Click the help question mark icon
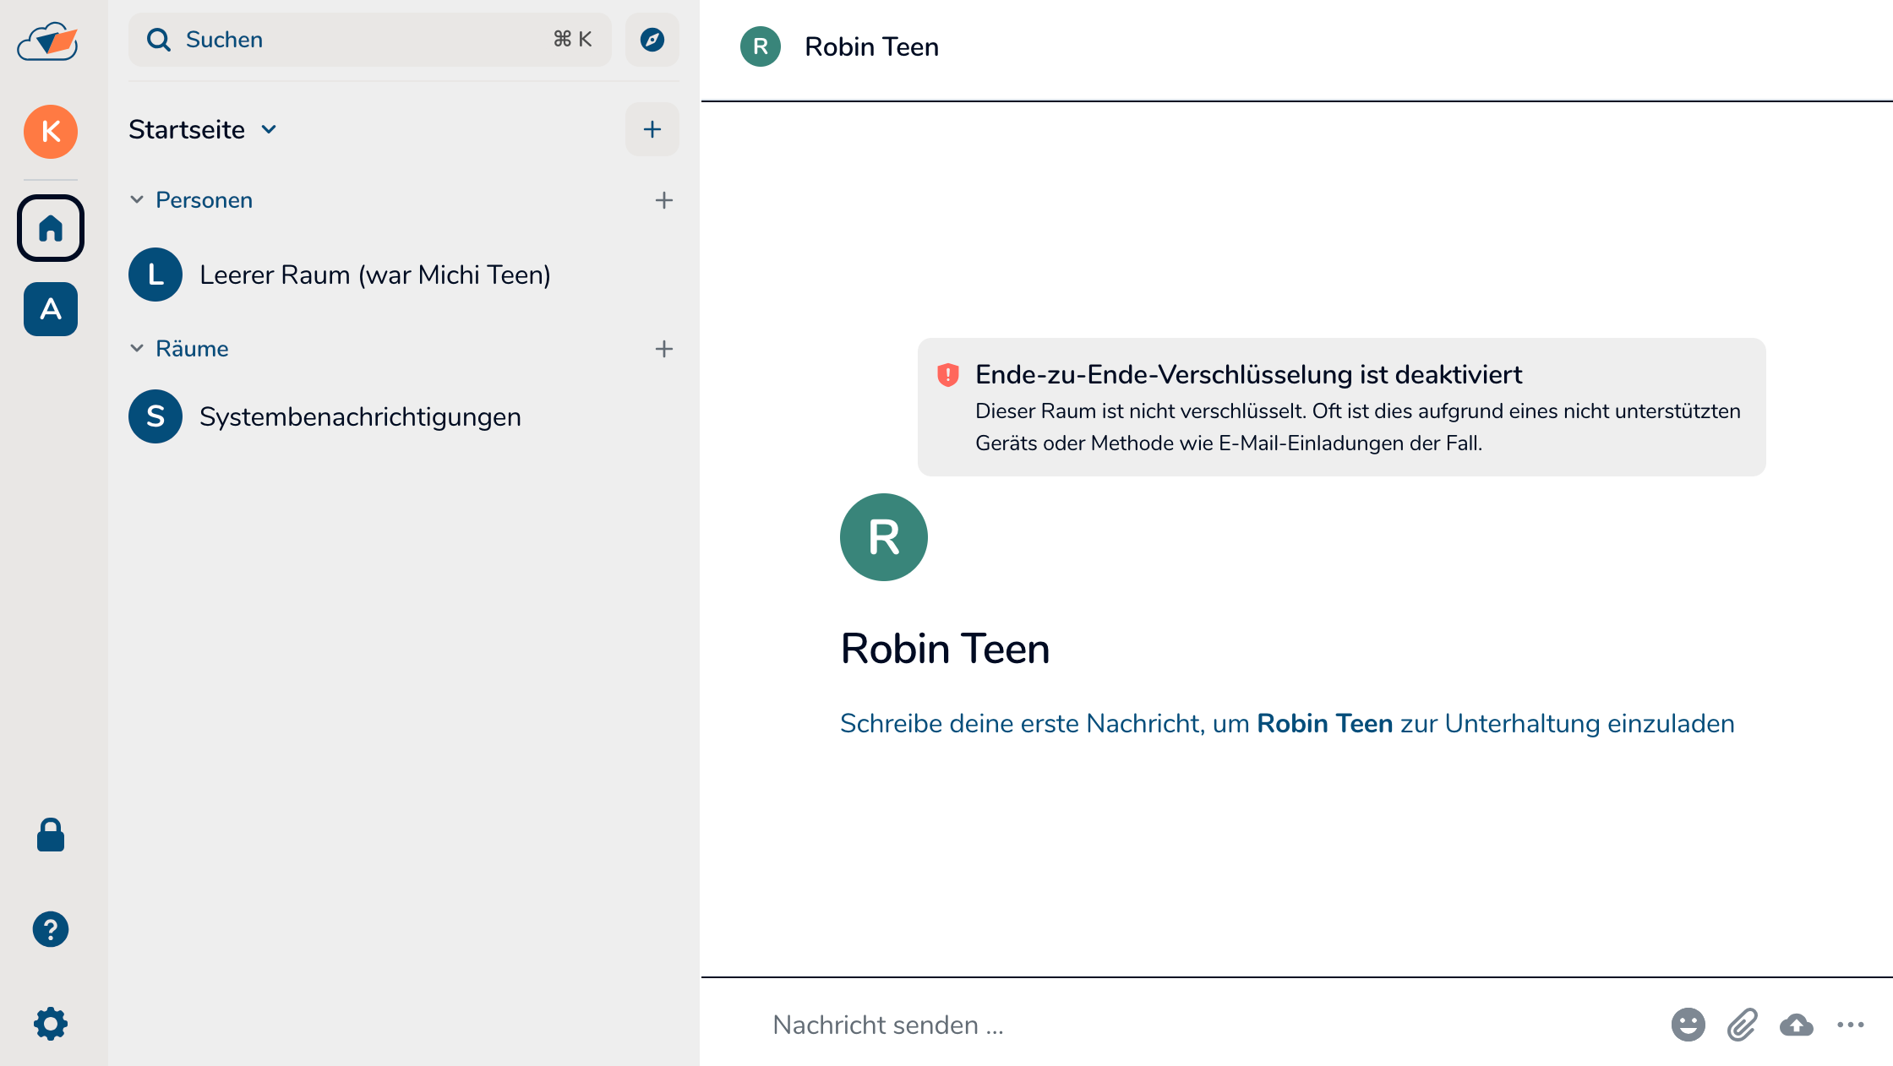 tap(51, 929)
